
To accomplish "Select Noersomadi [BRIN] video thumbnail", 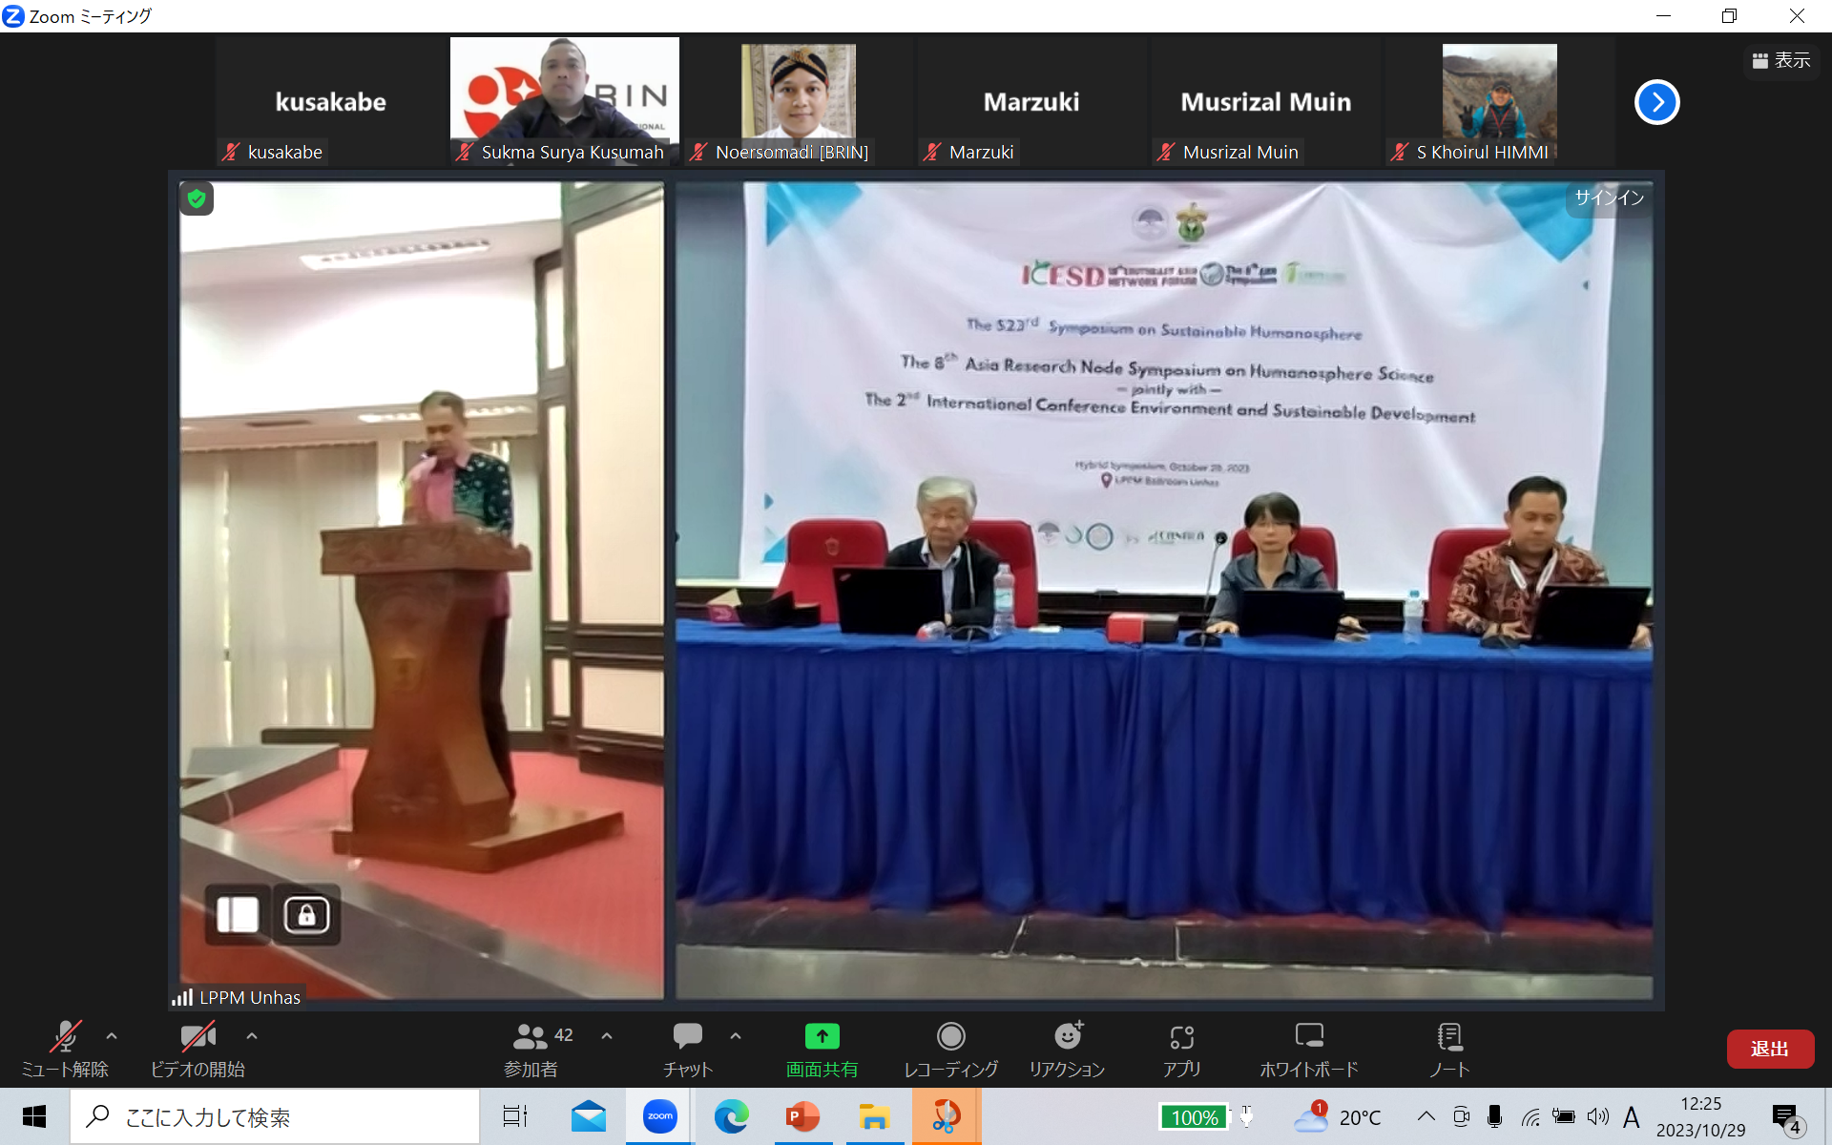I will 799,102.
